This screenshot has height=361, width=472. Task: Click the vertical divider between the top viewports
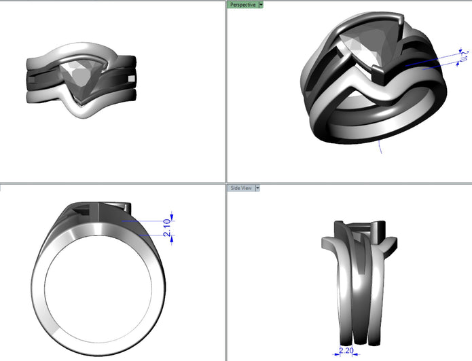(225, 90)
